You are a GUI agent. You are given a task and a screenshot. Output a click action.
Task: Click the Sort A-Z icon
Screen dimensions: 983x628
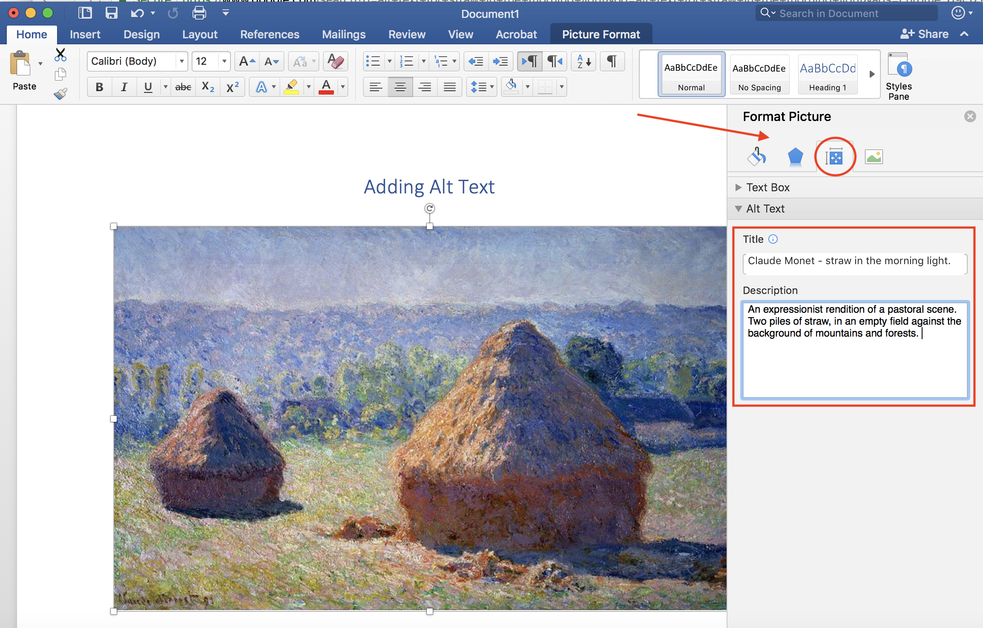point(583,61)
